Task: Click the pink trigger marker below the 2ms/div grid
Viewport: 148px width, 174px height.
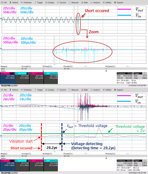Action: point(78,122)
